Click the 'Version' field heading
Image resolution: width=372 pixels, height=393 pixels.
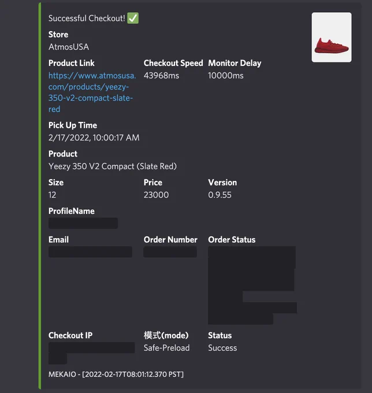[x=222, y=182]
